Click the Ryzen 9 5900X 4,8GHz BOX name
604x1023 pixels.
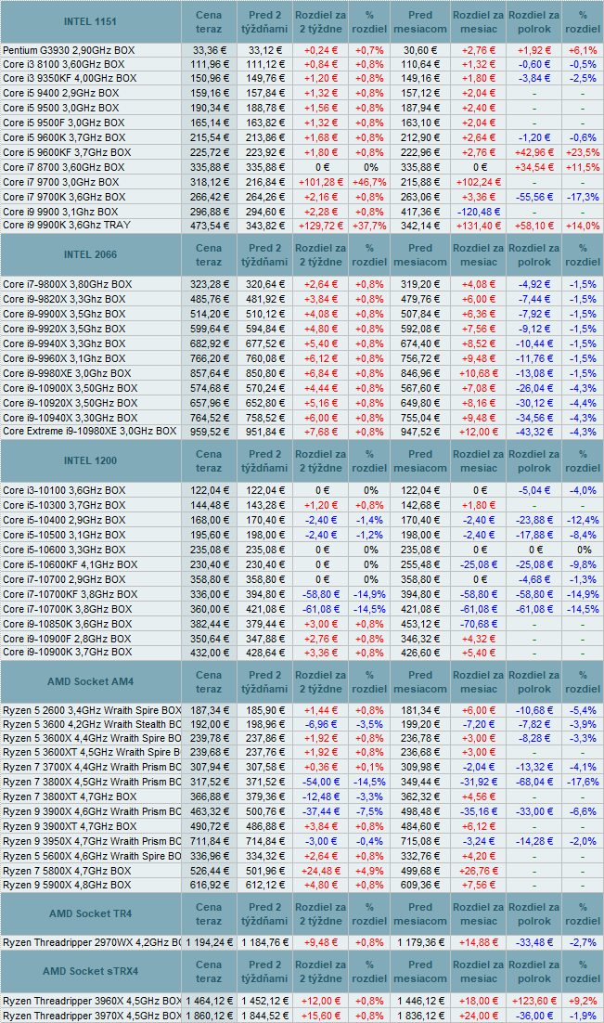pyautogui.click(x=67, y=885)
